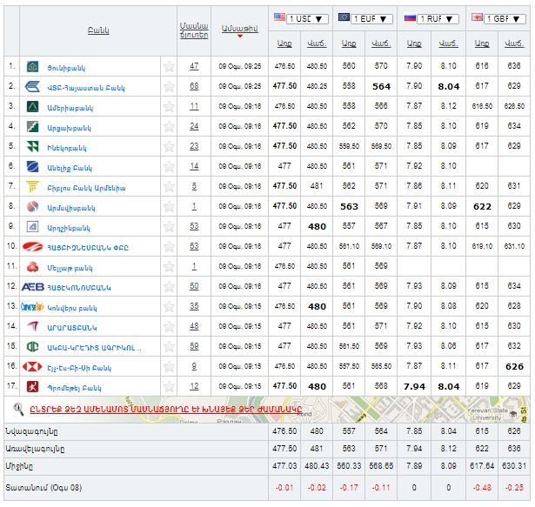Toggle favorite star for Inecobank in row 5

click(x=169, y=146)
